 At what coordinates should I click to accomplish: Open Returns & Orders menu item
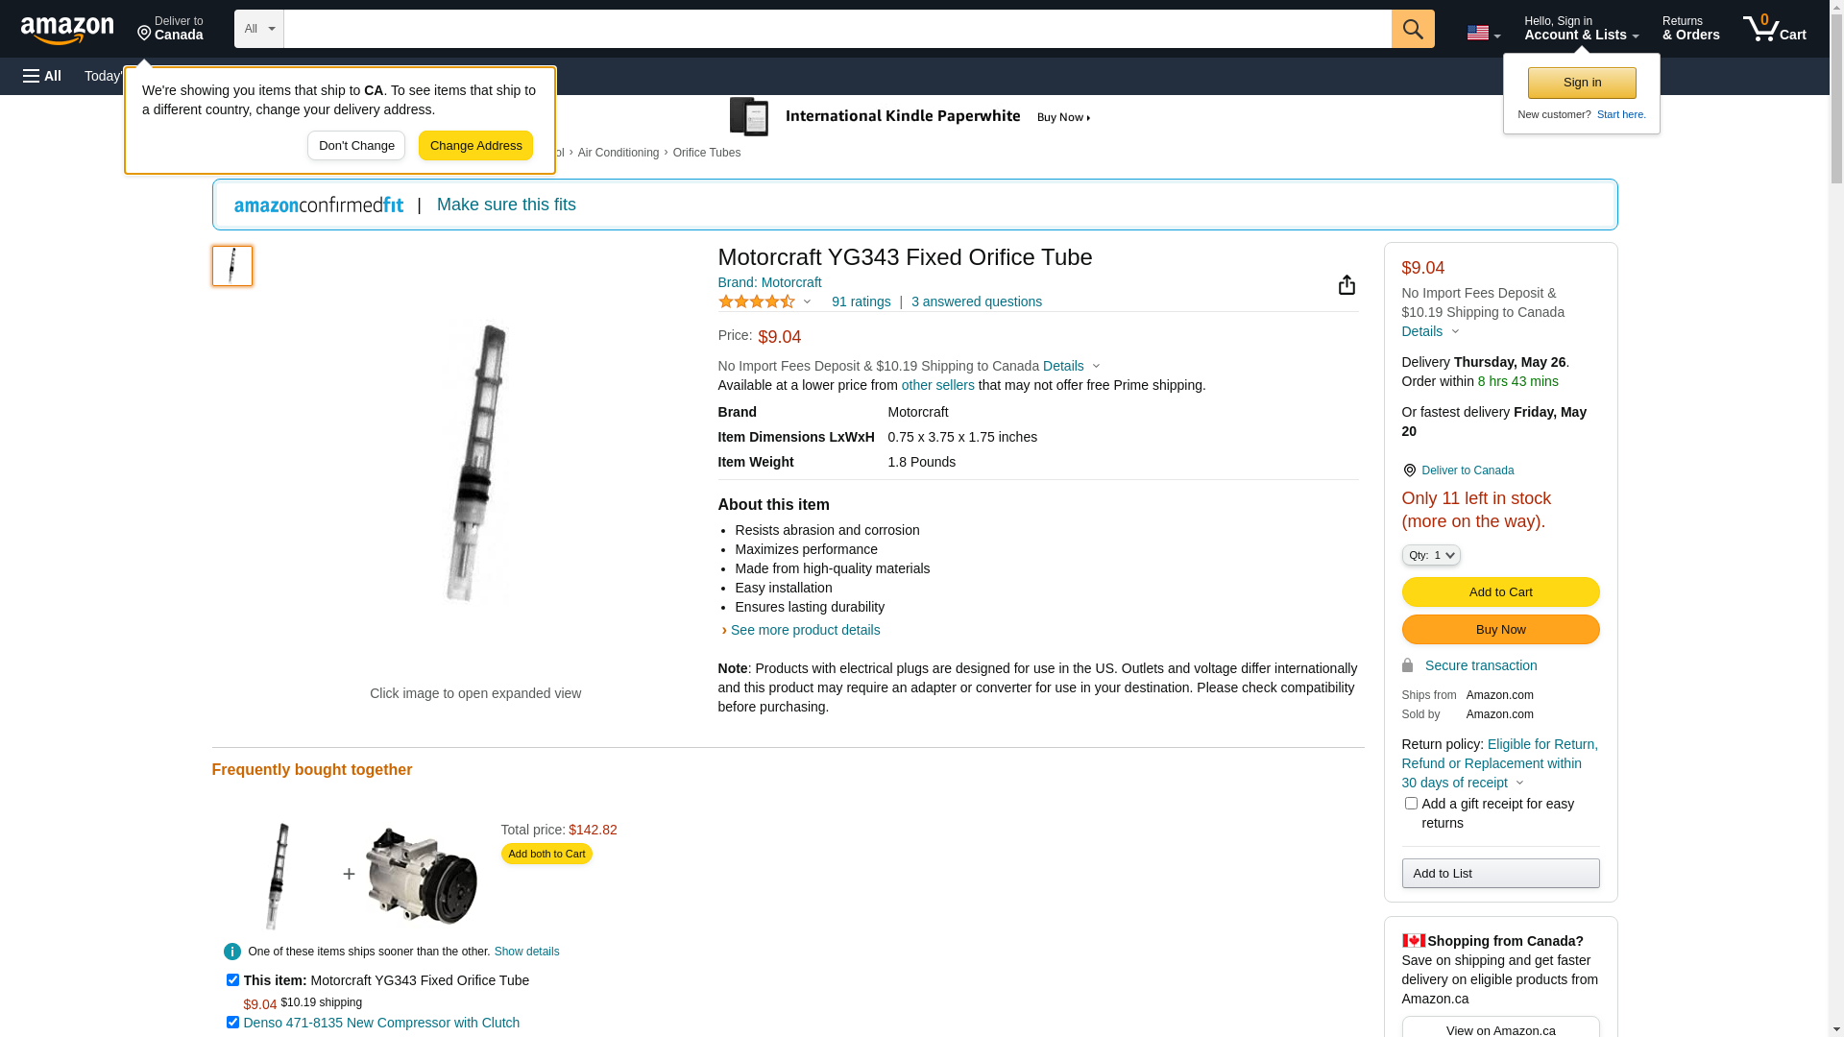tap(1690, 29)
